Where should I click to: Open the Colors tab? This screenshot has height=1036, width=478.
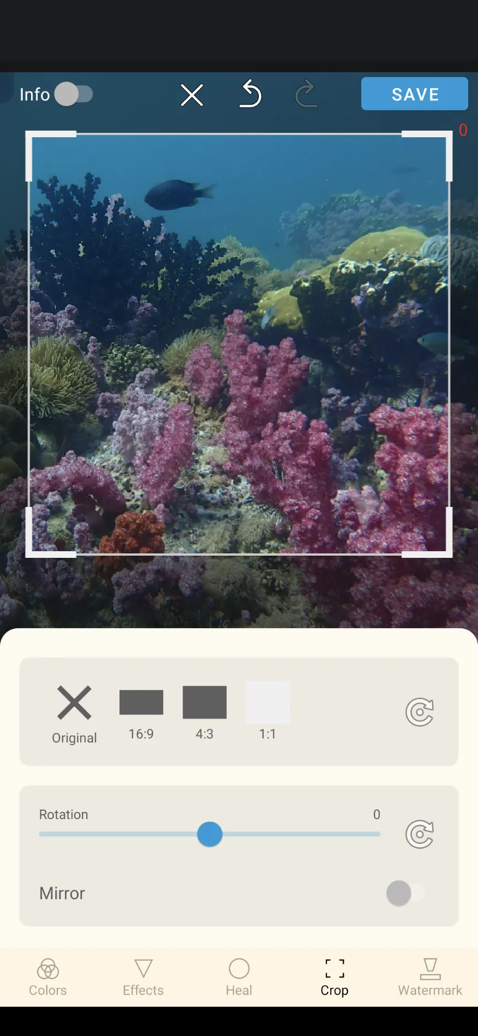coord(48,978)
